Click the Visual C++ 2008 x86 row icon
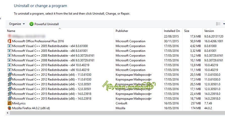This screenshot has height=118, width=225. click(x=9, y=60)
